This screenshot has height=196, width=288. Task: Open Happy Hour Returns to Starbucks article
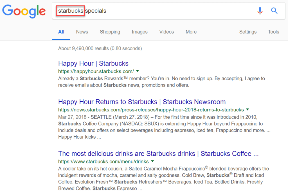142,102
